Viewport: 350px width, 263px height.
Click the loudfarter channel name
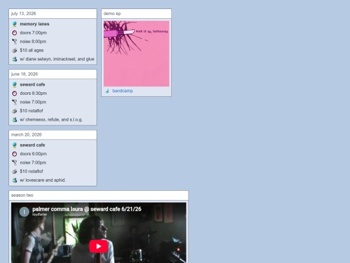(x=40, y=214)
